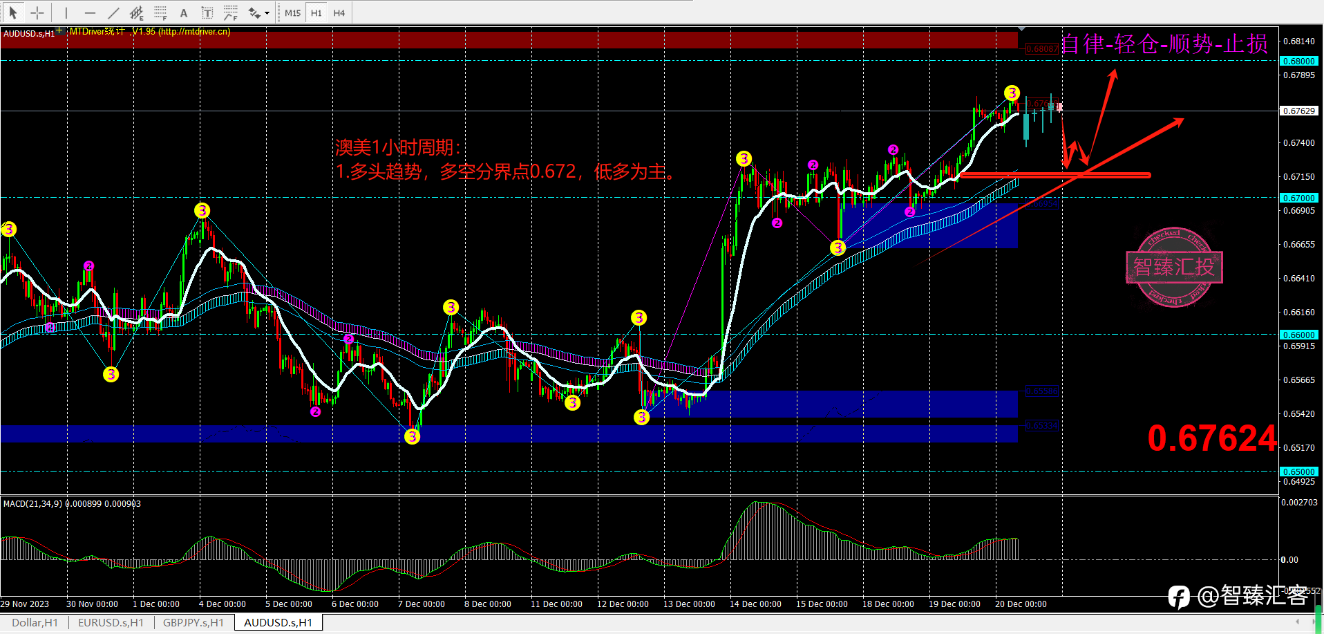The height and width of the screenshot is (634, 1324).
Task: Click the MTDriver V1.95 indicator label
Action: pyautogui.click(x=150, y=31)
